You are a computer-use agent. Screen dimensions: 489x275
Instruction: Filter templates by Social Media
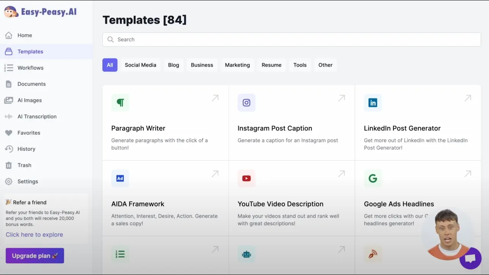point(141,65)
